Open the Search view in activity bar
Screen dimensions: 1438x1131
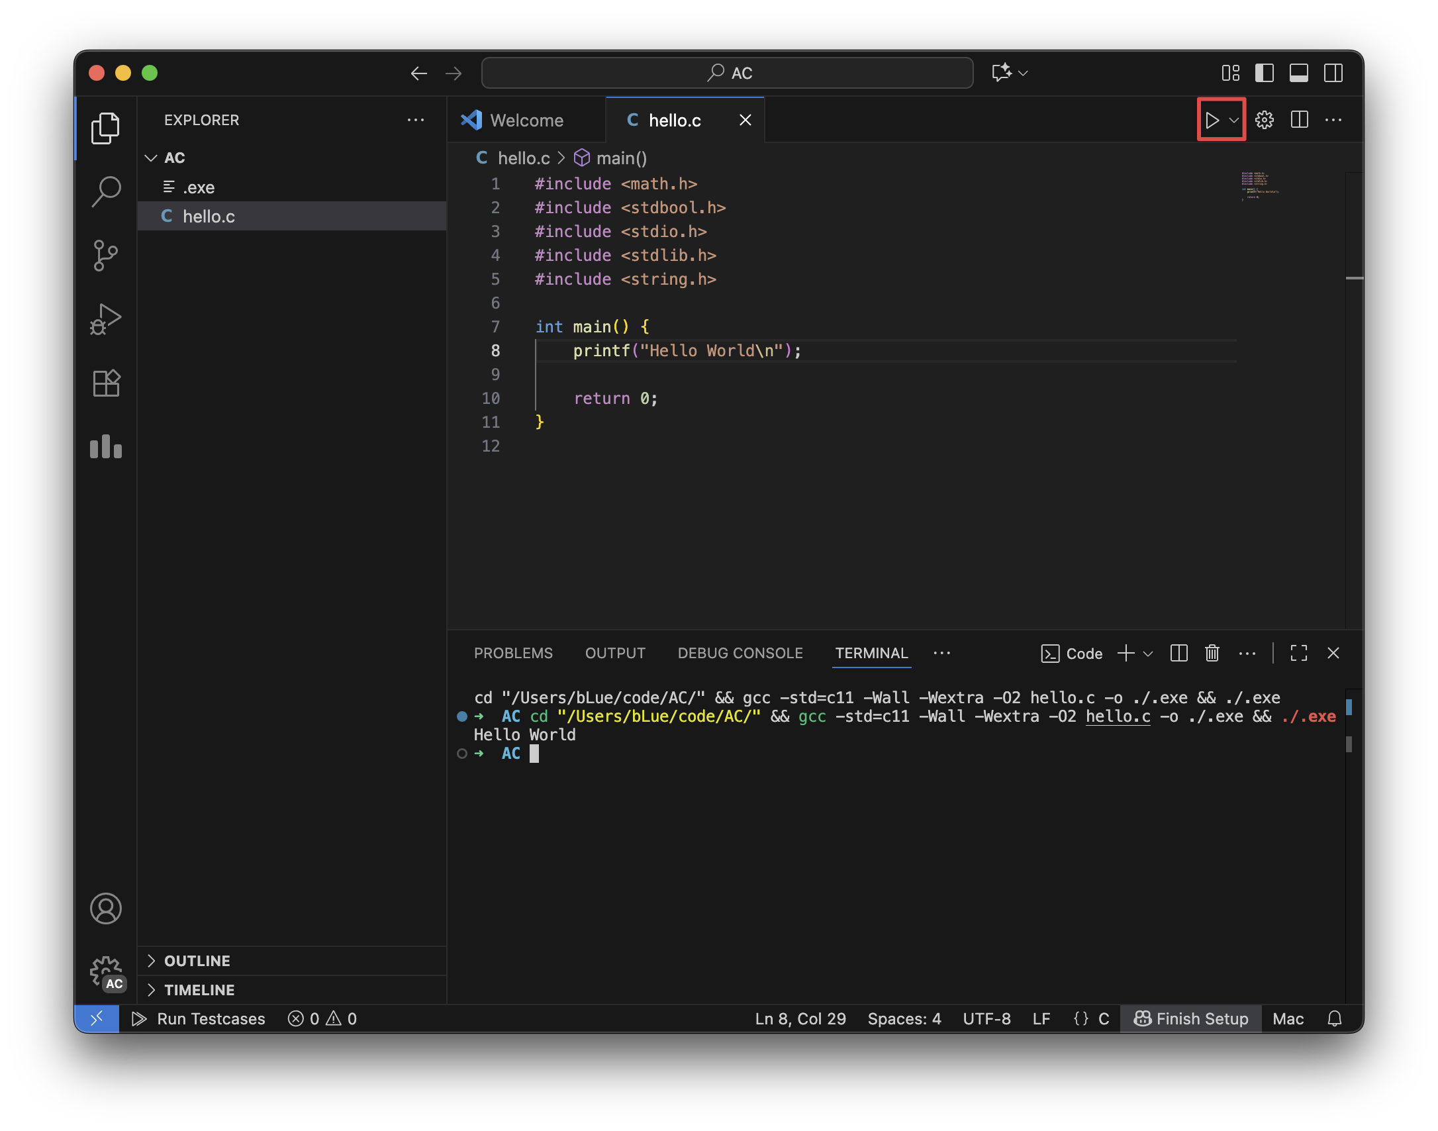pos(105,192)
